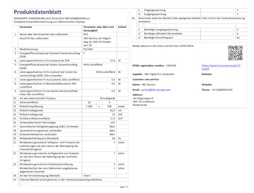This screenshot has width=254, height=193.
Task: Click the Eingangsspannung row label
Action: 155,10
